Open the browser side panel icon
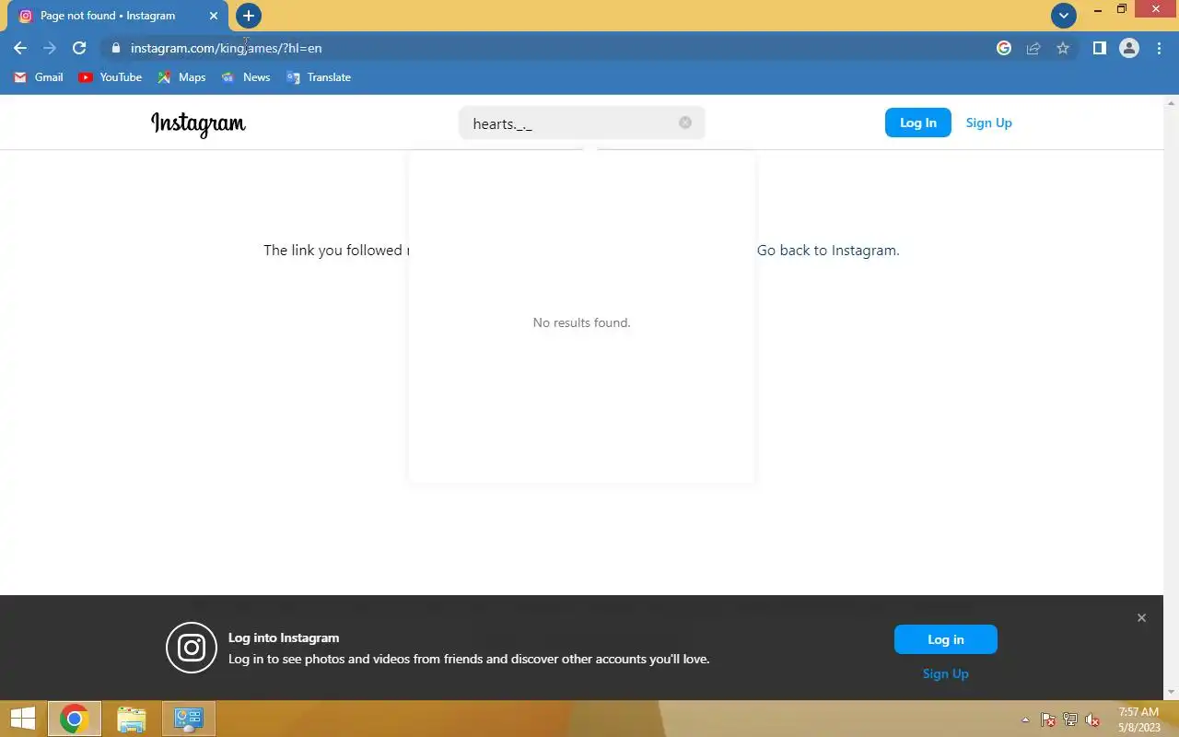Viewport: 1179px width, 737px height. point(1099,48)
